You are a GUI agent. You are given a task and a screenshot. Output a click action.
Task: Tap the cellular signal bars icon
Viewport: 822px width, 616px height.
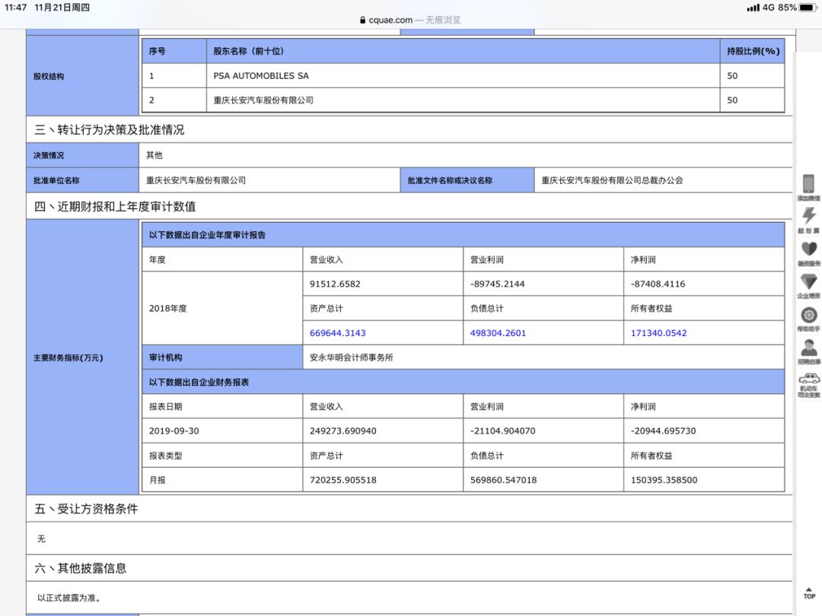coord(753,8)
